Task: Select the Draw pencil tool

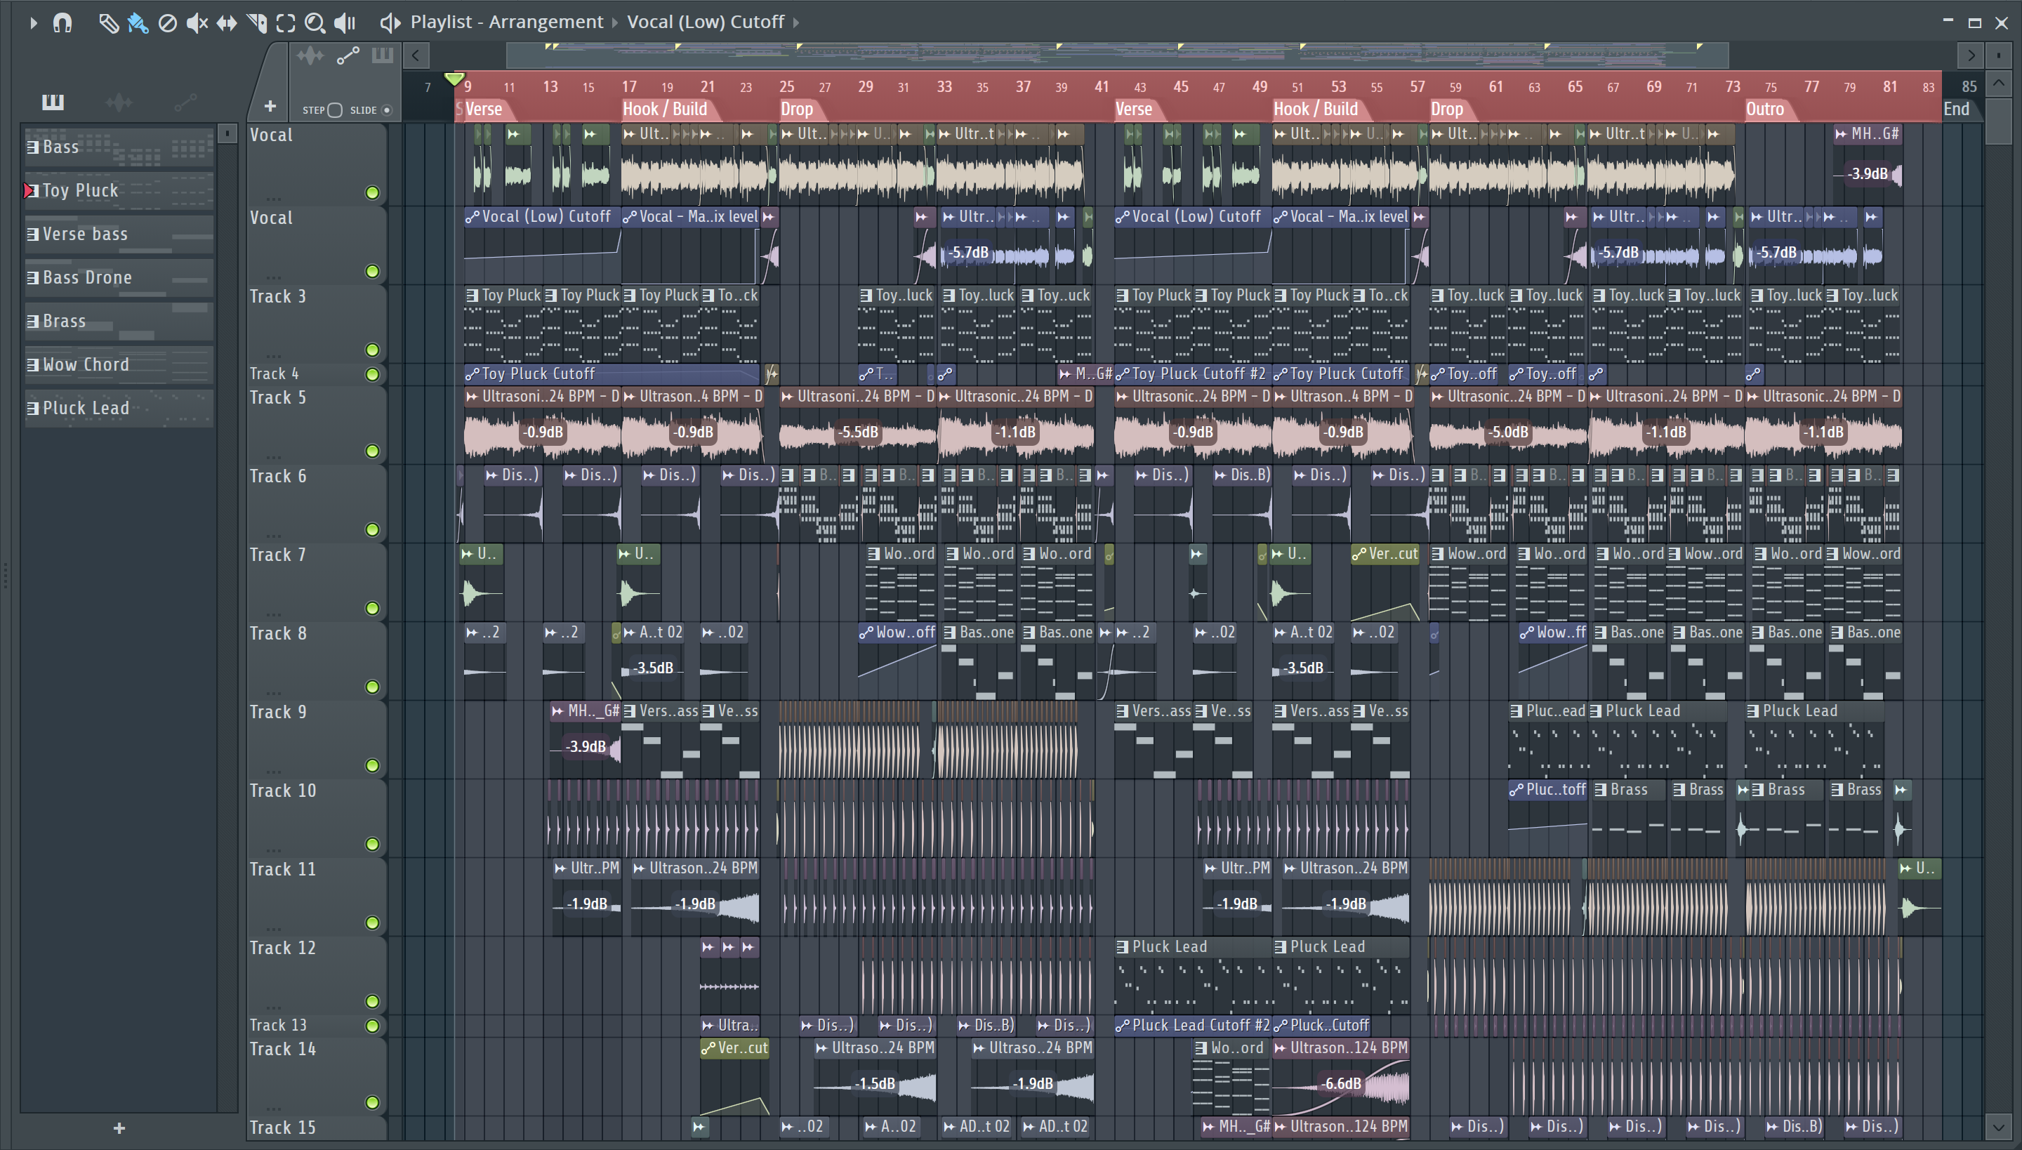Action: (108, 23)
